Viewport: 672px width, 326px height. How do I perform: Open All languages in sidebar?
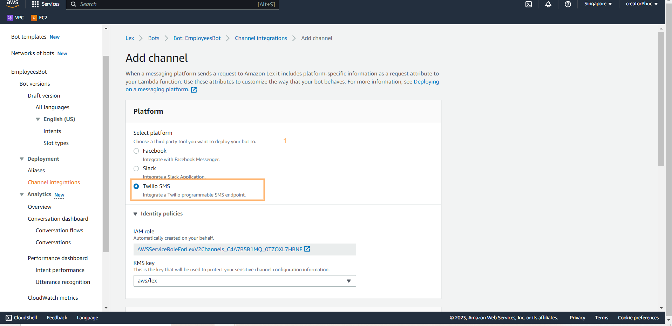tap(53, 107)
